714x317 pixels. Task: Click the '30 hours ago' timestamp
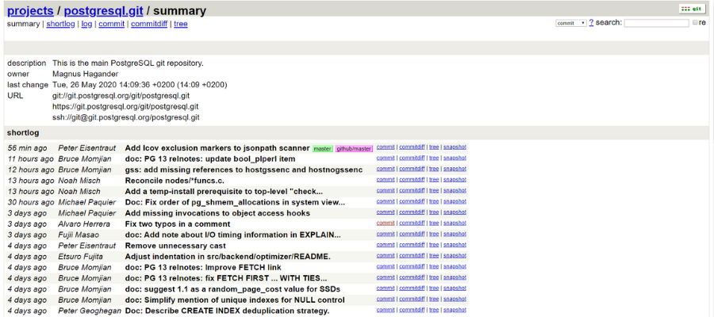click(x=30, y=202)
